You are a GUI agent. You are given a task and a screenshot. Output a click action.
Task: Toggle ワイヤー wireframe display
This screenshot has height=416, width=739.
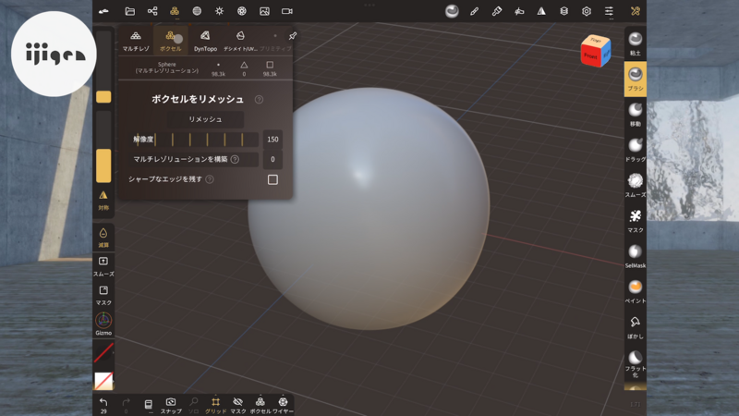[283, 405]
